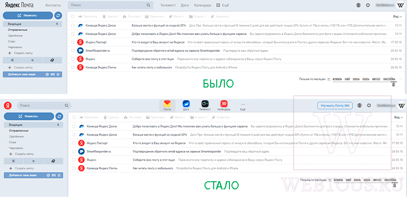This screenshot has height=197, width=407.
Task: Open the Календарь icon showing 30
Action: (224, 106)
